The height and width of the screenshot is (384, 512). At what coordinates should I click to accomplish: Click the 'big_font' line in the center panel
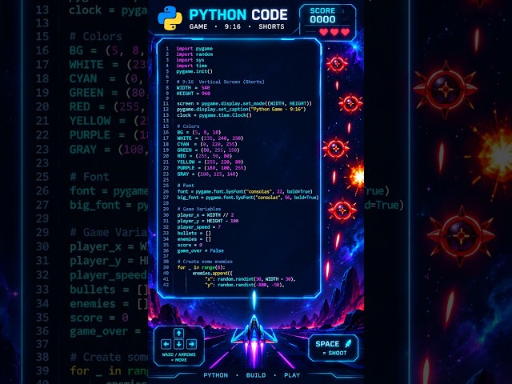[x=248, y=198]
